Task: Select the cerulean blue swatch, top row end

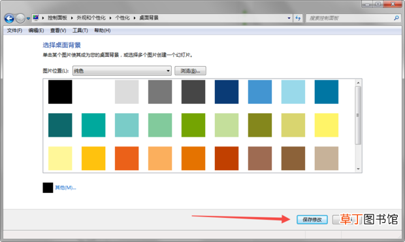Action: tap(327, 92)
